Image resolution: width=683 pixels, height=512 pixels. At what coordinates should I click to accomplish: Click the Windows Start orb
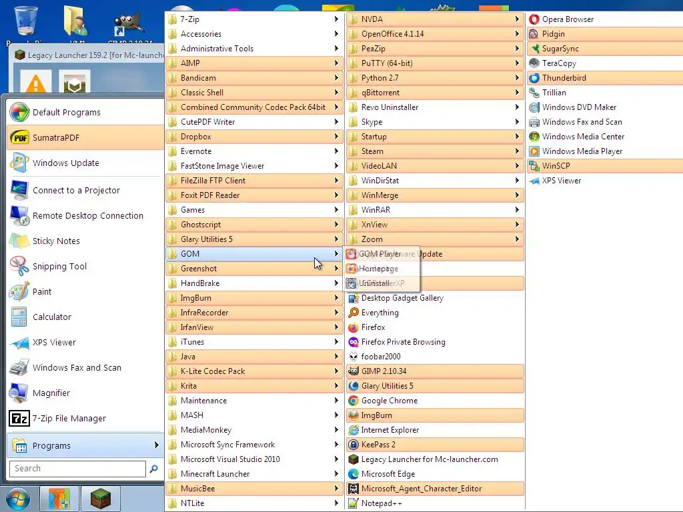tap(18, 499)
